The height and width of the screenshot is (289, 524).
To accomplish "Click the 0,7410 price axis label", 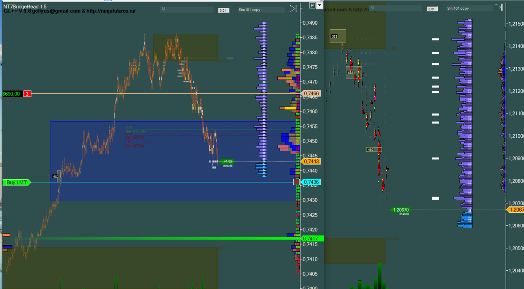I will point(310,259).
